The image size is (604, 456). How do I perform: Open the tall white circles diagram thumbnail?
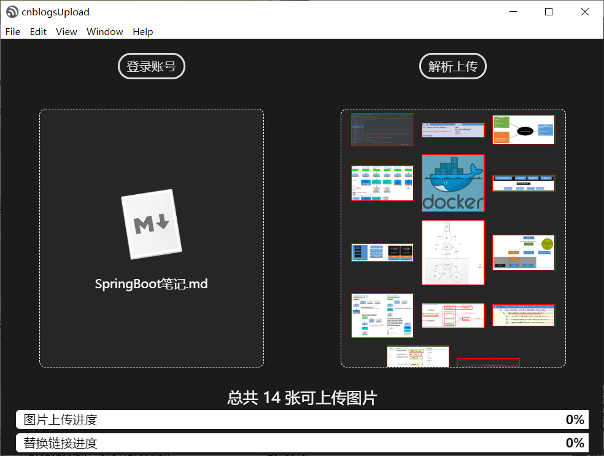(x=453, y=253)
